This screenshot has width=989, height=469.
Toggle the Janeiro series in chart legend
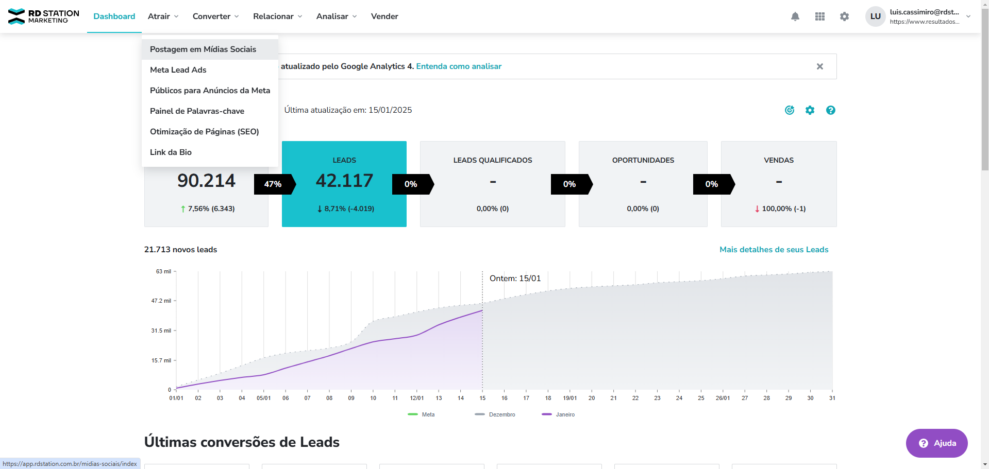(x=559, y=414)
